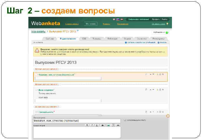Move Специальность question up

coord(150,112)
